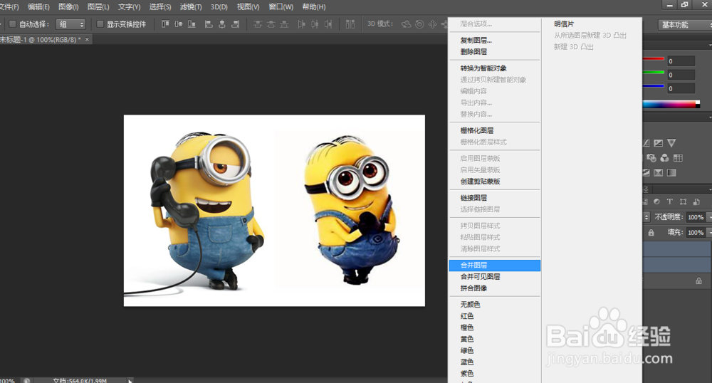Select the 3D rotate mode icon

point(406,24)
